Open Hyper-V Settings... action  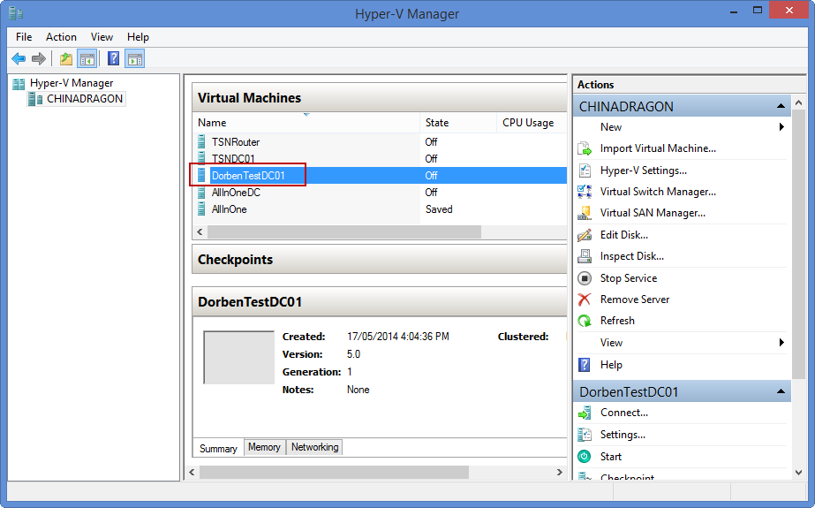pyautogui.click(x=644, y=171)
